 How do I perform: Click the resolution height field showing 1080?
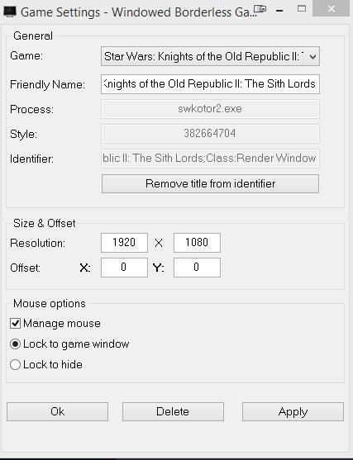[x=197, y=243]
